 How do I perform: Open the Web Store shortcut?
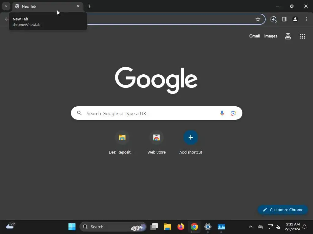tap(156, 143)
